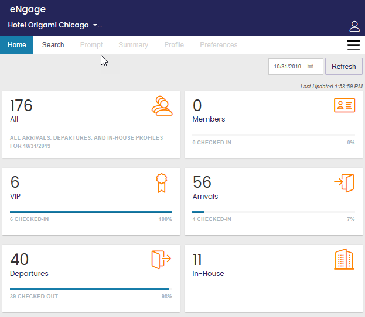Click the 176 All count
The width and height of the screenshot is (365, 317).
coord(21,105)
